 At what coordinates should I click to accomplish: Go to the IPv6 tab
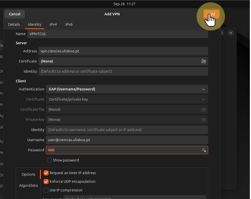pyautogui.click(x=69, y=25)
